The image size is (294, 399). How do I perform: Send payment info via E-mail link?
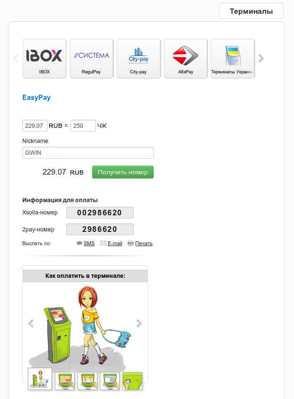click(x=115, y=244)
